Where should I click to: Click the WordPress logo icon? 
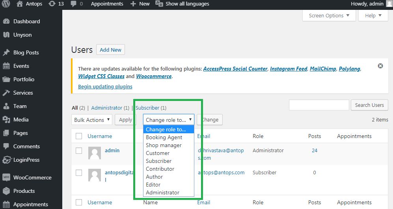coord(6,4)
